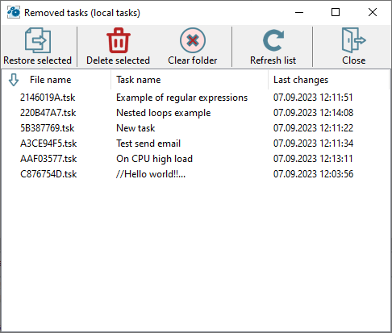Select file C876754D.tsk
392x333 pixels.
pos(48,174)
